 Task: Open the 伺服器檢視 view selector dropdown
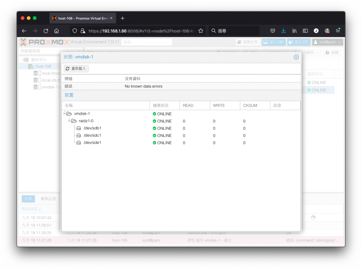[x=50, y=51]
